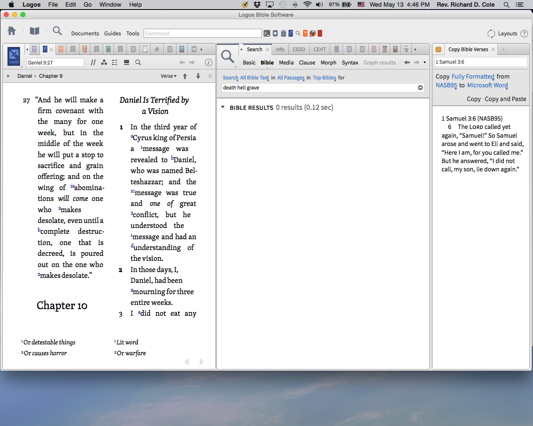The width and height of the screenshot is (533, 426).
Task: Show more tabs in the NASB panel
Action: pos(202,50)
